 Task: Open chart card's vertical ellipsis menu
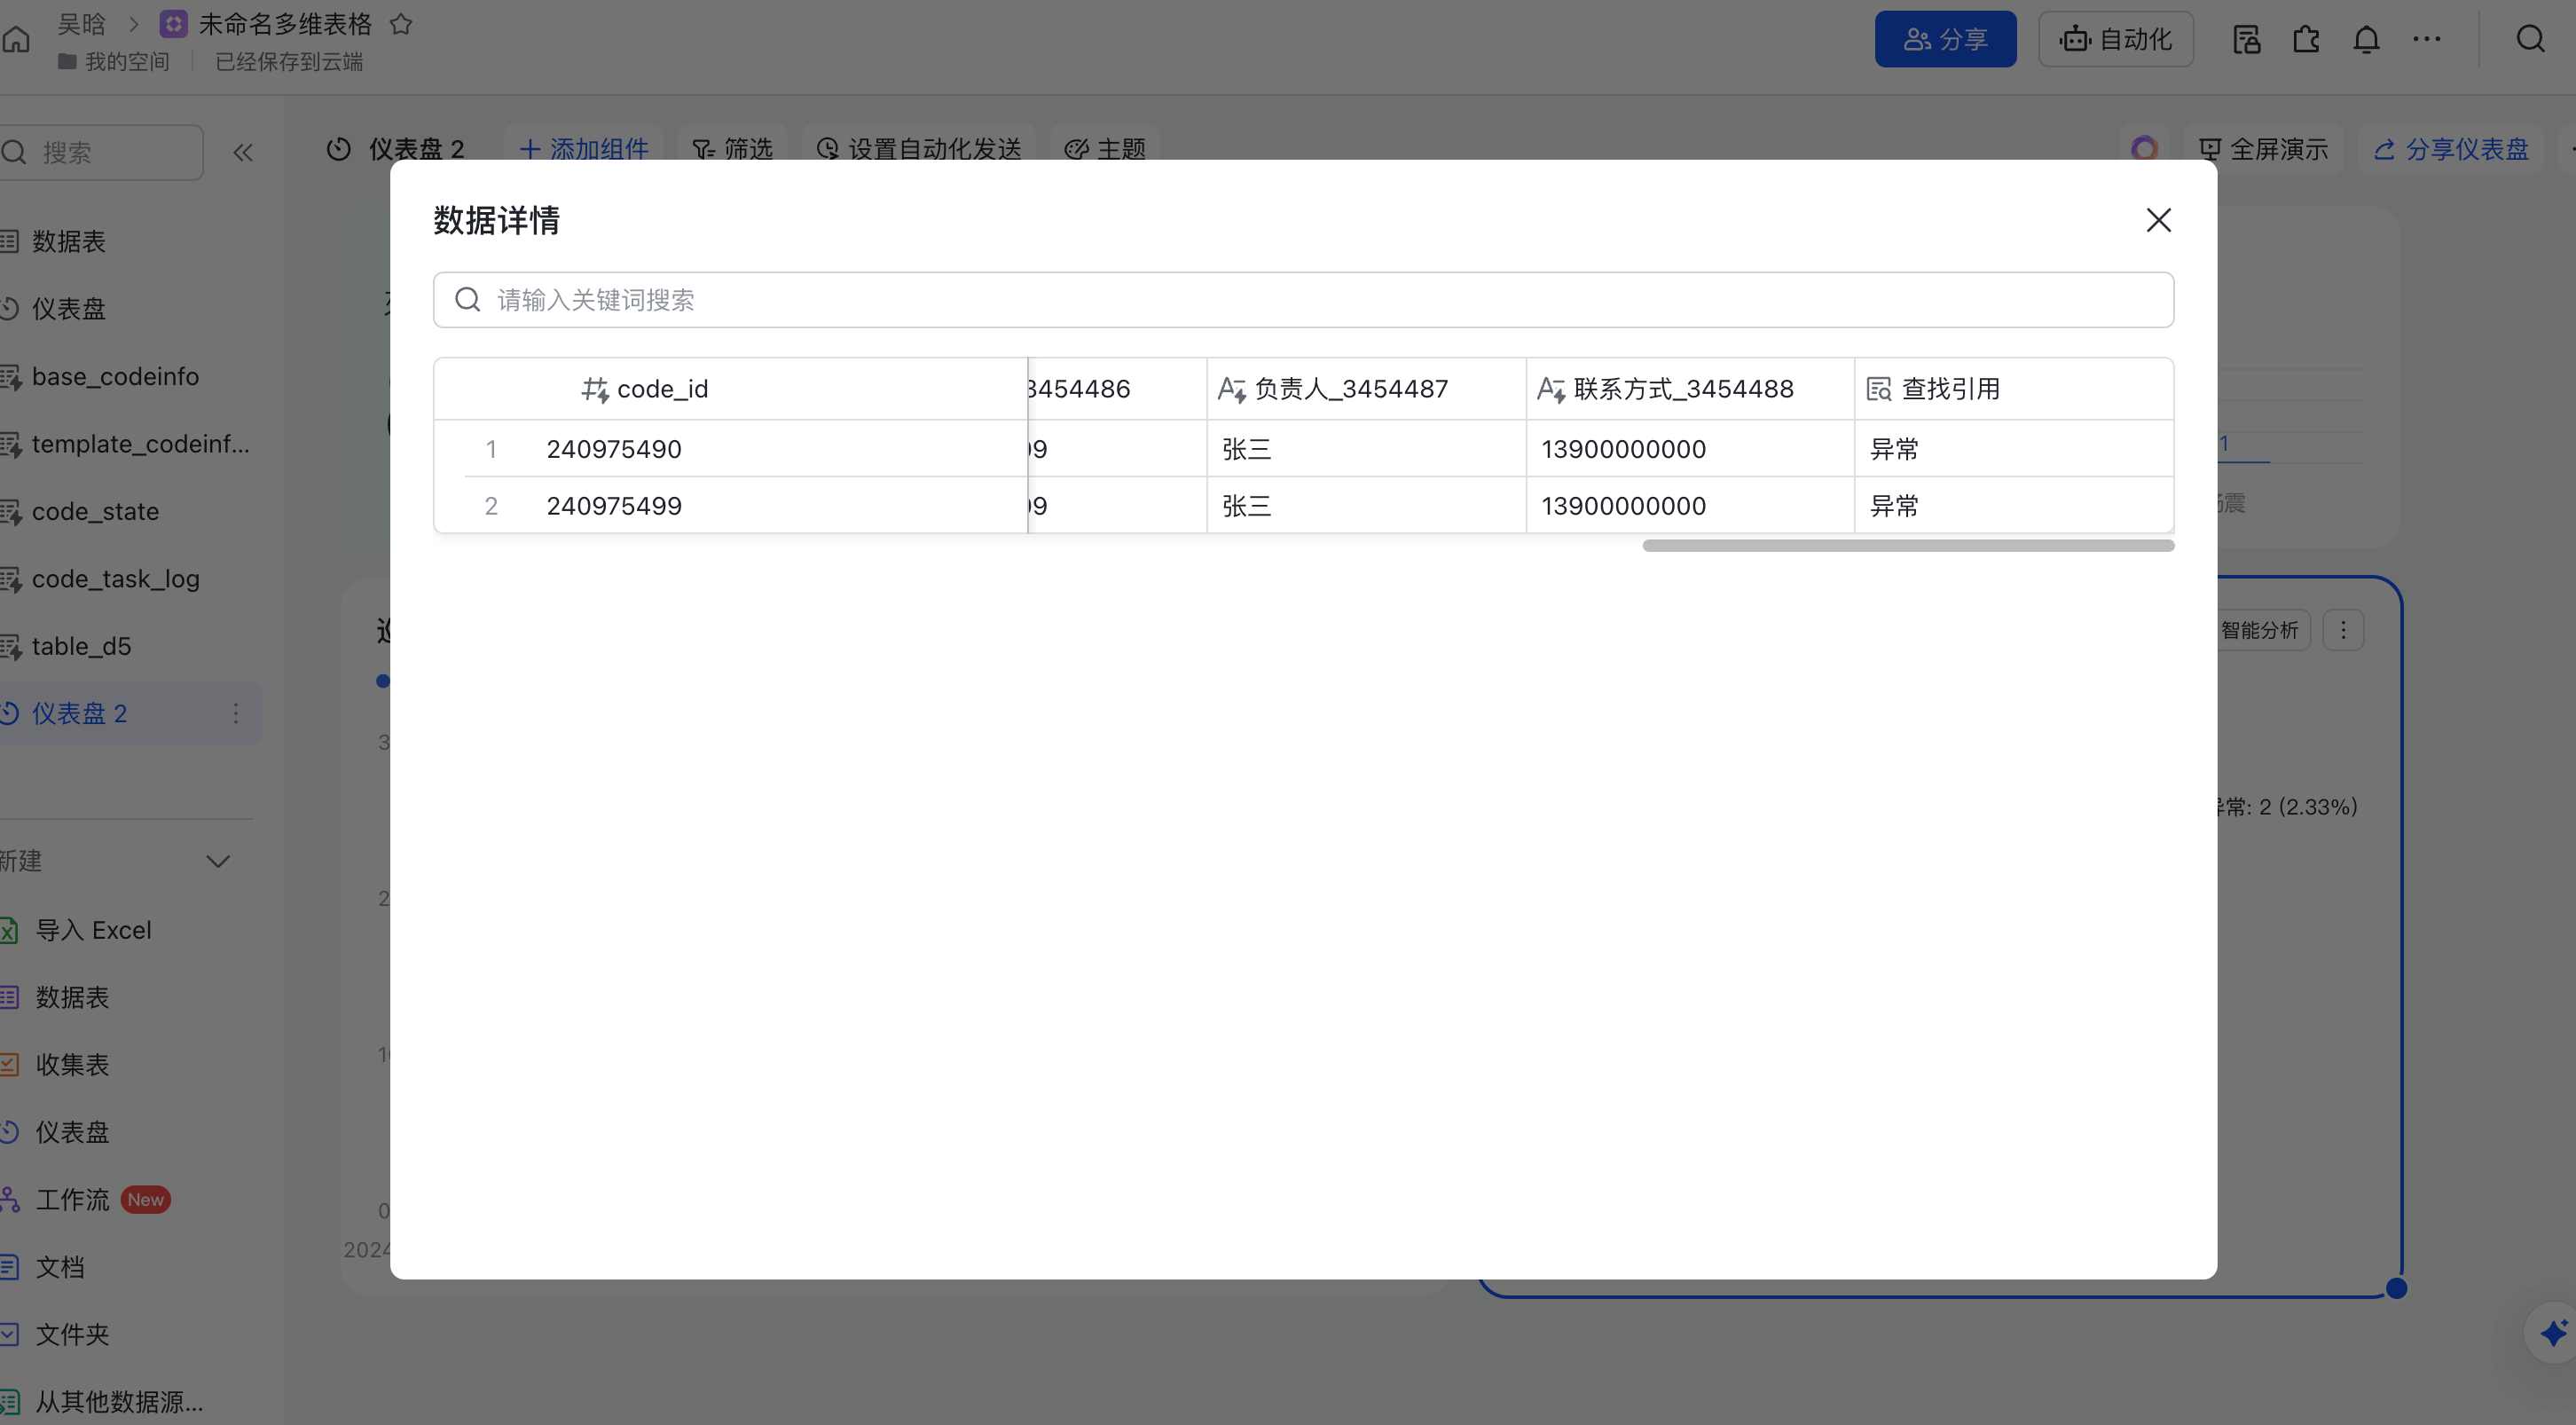tap(2343, 630)
